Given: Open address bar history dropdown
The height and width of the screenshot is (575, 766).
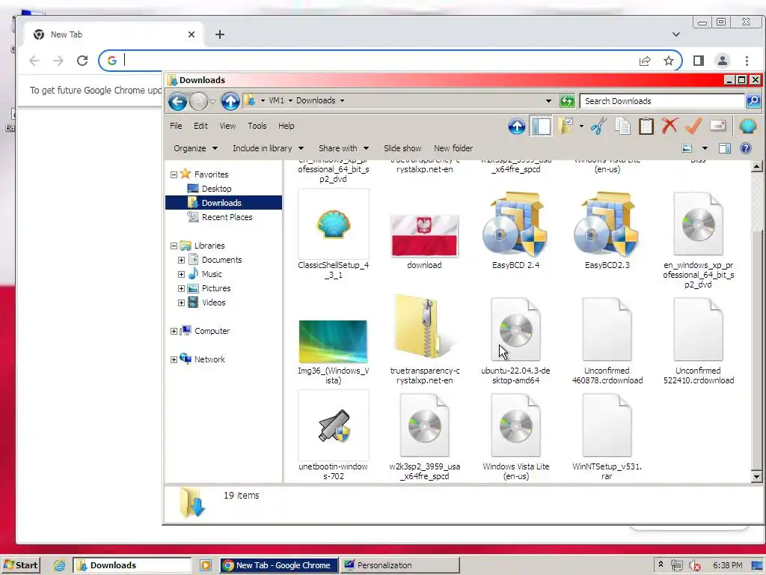Looking at the screenshot, I should coord(548,101).
